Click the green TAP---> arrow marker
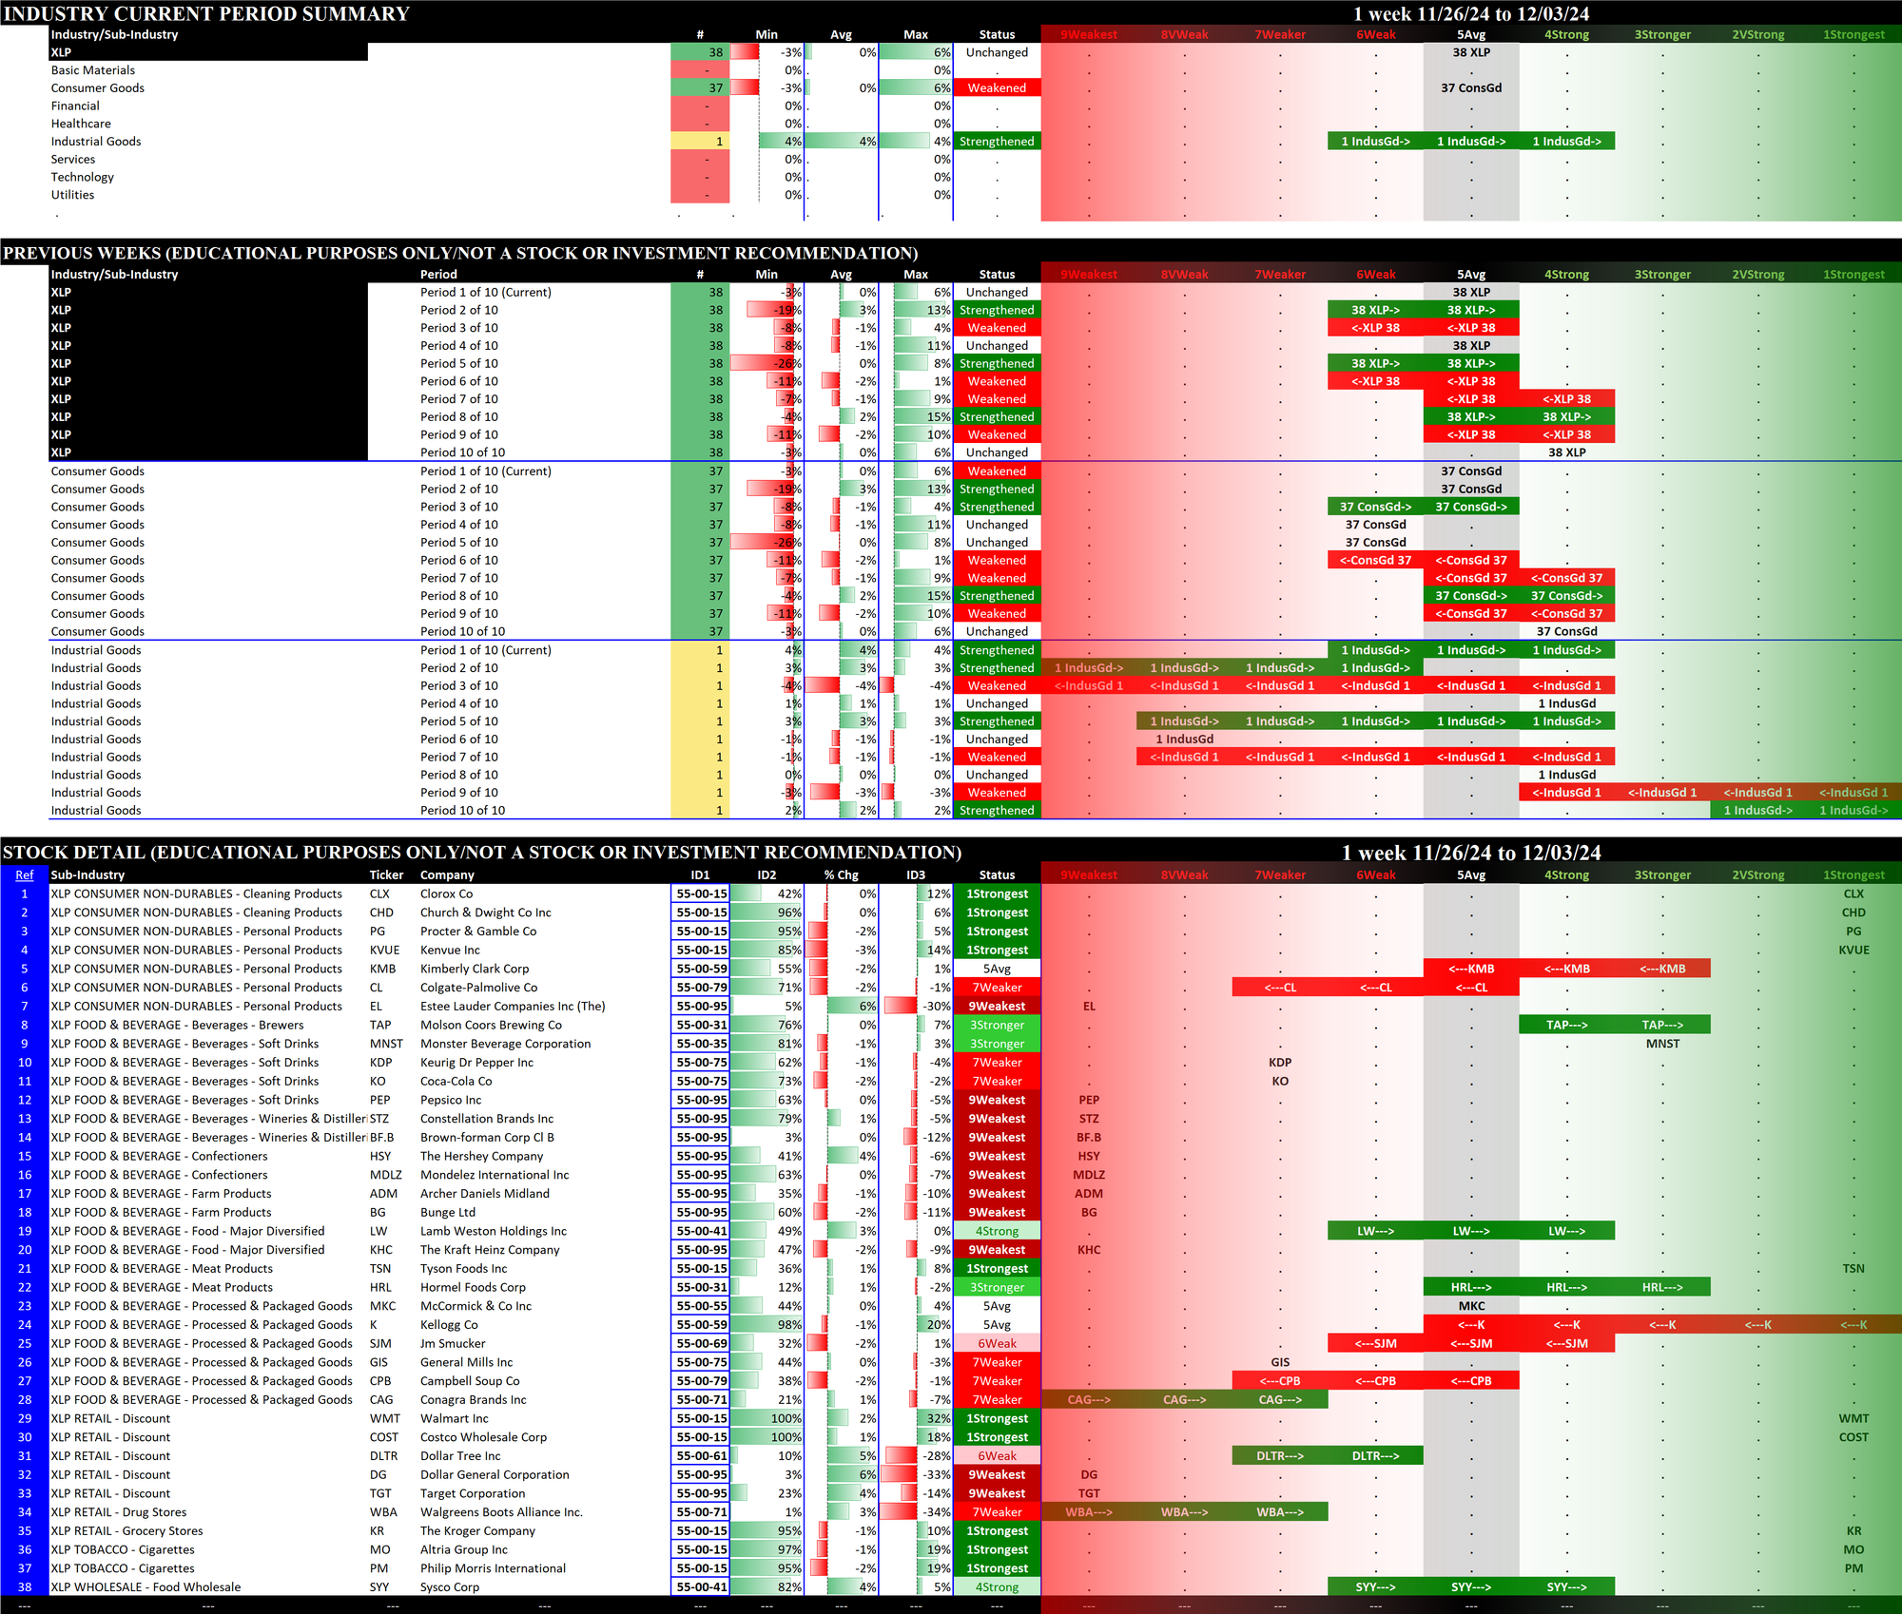This screenshot has width=1902, height=1614. 1566,1026
